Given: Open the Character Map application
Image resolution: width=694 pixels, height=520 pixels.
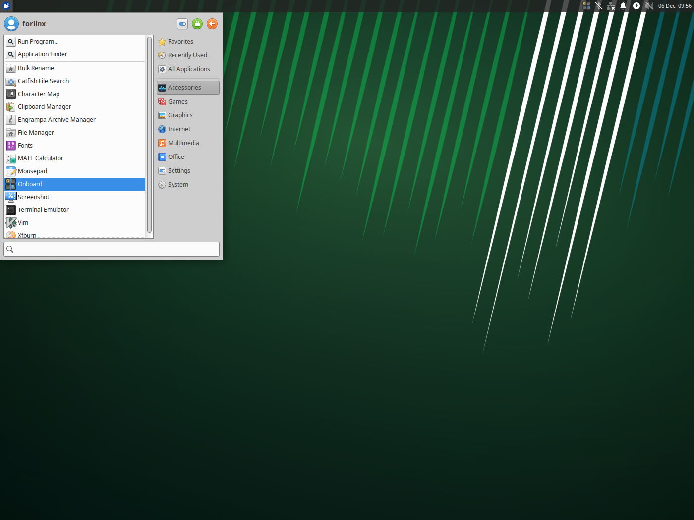Looking at the screenshot, I should [x=75, y=94].
